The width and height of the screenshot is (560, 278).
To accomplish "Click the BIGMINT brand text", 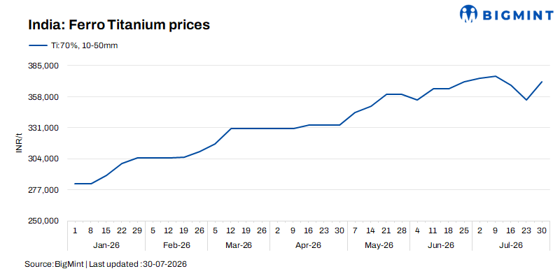I will [518, 15].
